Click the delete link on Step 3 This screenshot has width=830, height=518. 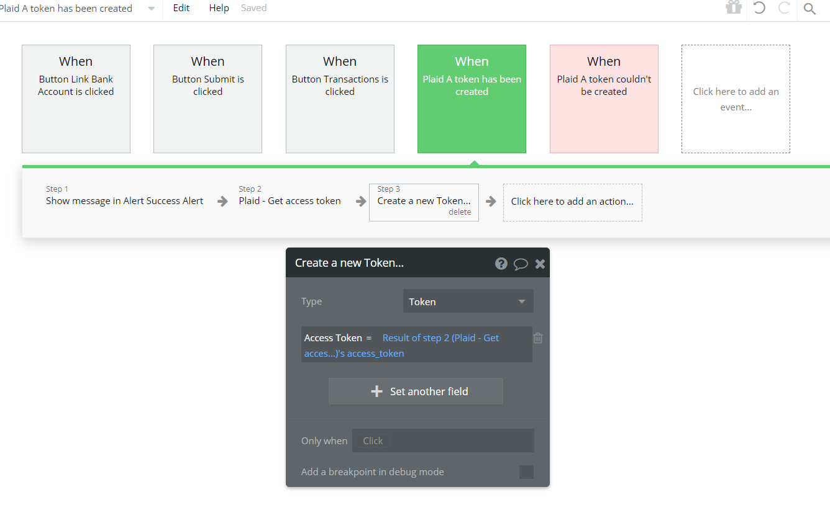coord(460,212)
